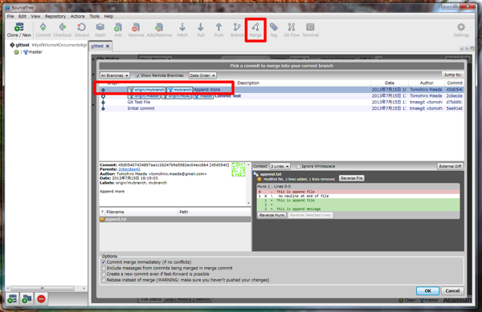Enable Create a new commit even if fast-forward
Screen dimensions: 482x312
click(104, 274)
